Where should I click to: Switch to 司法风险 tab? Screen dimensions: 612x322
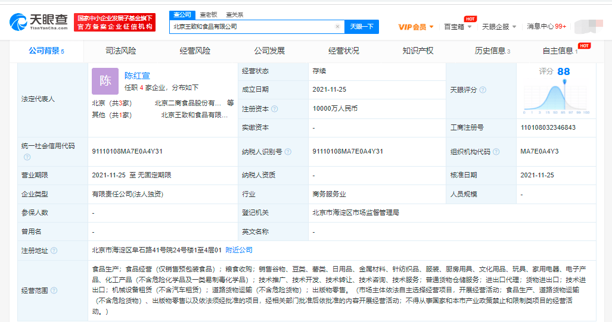tap(120, 51)
